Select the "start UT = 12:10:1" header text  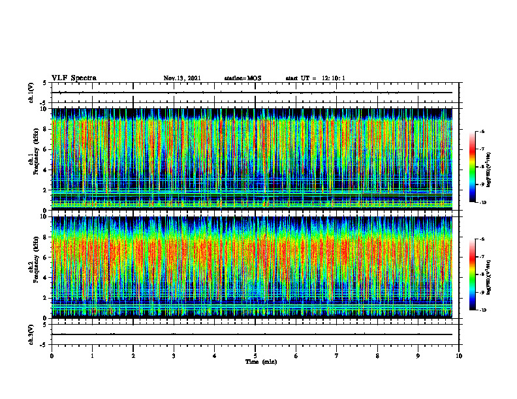[x=315, y=78]
